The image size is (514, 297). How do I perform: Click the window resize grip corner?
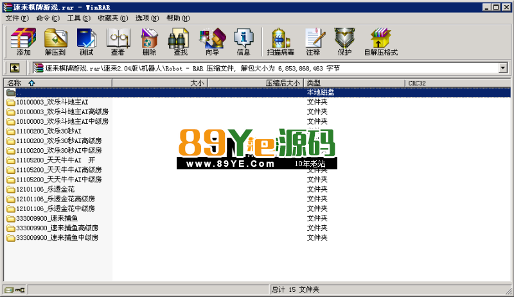pyautogui.click(x=508, y=291)
